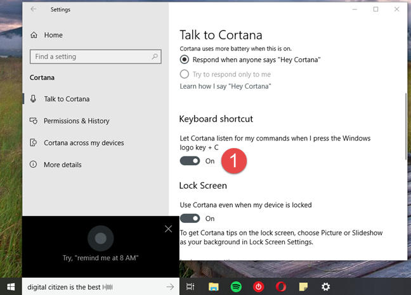Select the Permissions & History icon
This screenshot has height=295, width=411.
(x=33, y=121)
